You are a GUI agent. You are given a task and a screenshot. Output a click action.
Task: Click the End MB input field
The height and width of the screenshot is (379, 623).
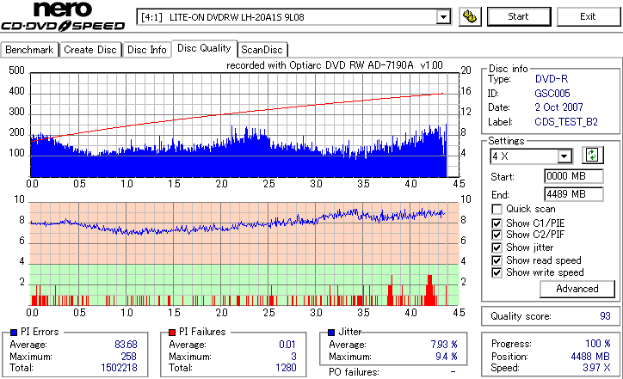coord(573,194)
